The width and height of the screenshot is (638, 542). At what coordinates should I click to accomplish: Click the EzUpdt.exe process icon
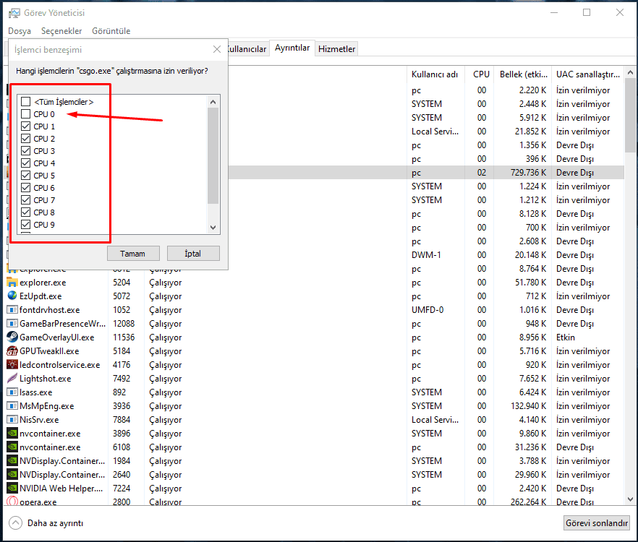point(12,296)
